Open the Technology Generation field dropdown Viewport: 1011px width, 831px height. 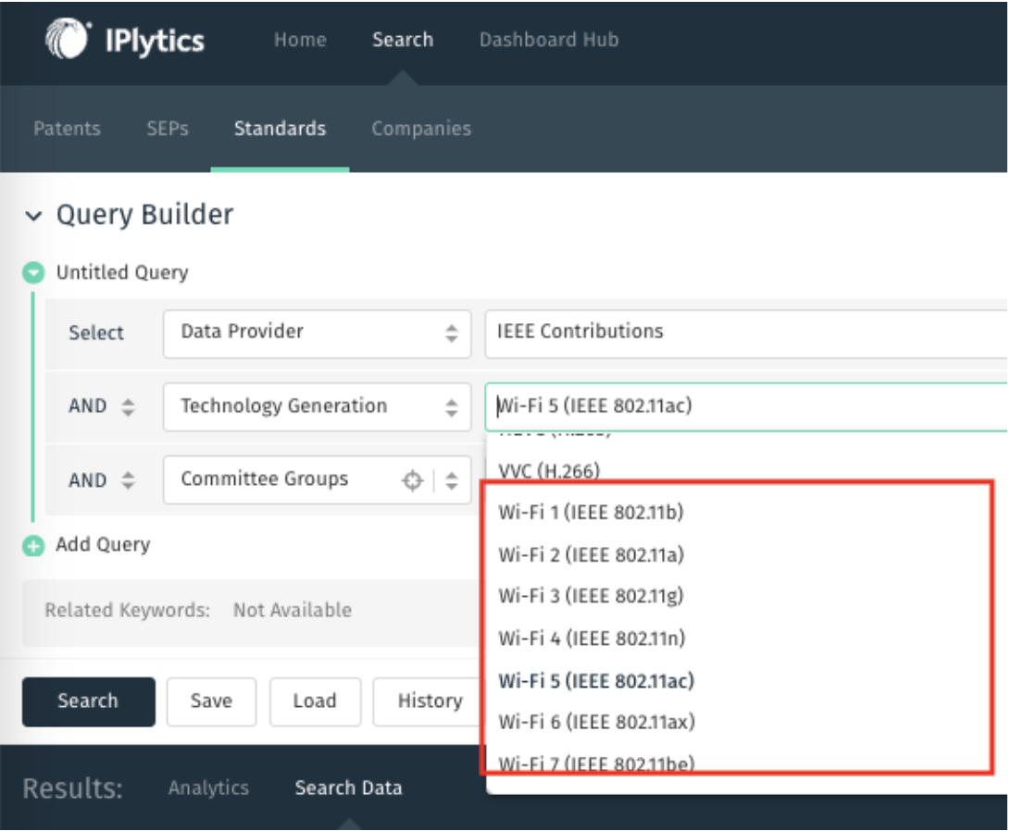coord(317,407)
